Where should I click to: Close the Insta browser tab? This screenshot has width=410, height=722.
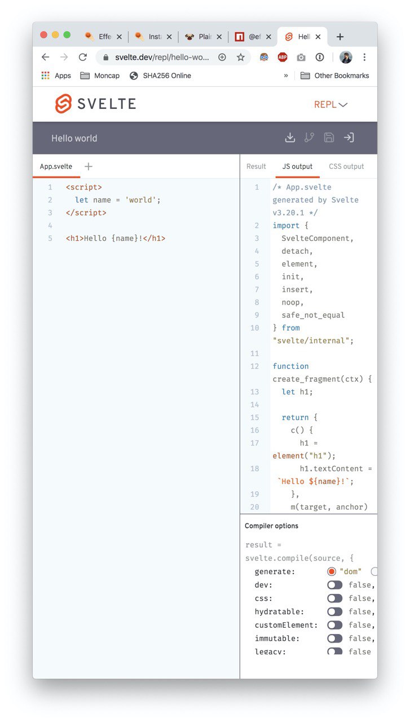169,37
